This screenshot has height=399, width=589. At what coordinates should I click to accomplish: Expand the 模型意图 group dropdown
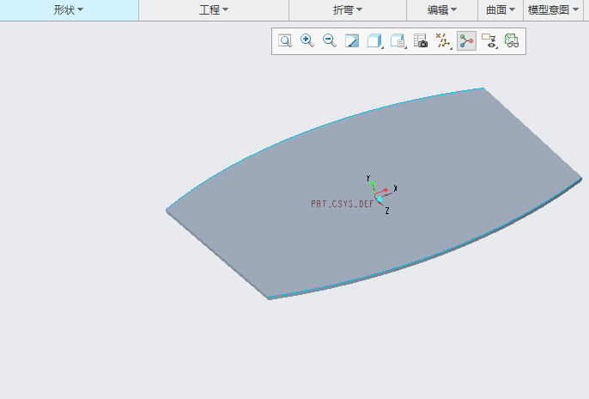[x=553, y=10]
